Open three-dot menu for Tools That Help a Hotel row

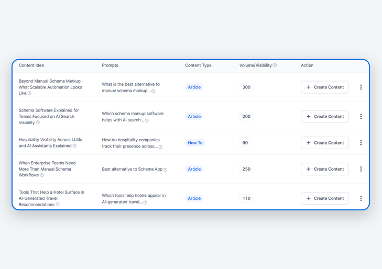(x=361, y=198)
